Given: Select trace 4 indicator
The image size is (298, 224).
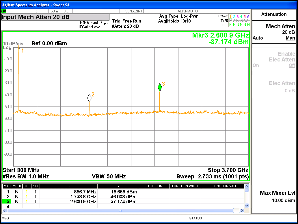Looking at the screenshot, I should tap(241, 16).
